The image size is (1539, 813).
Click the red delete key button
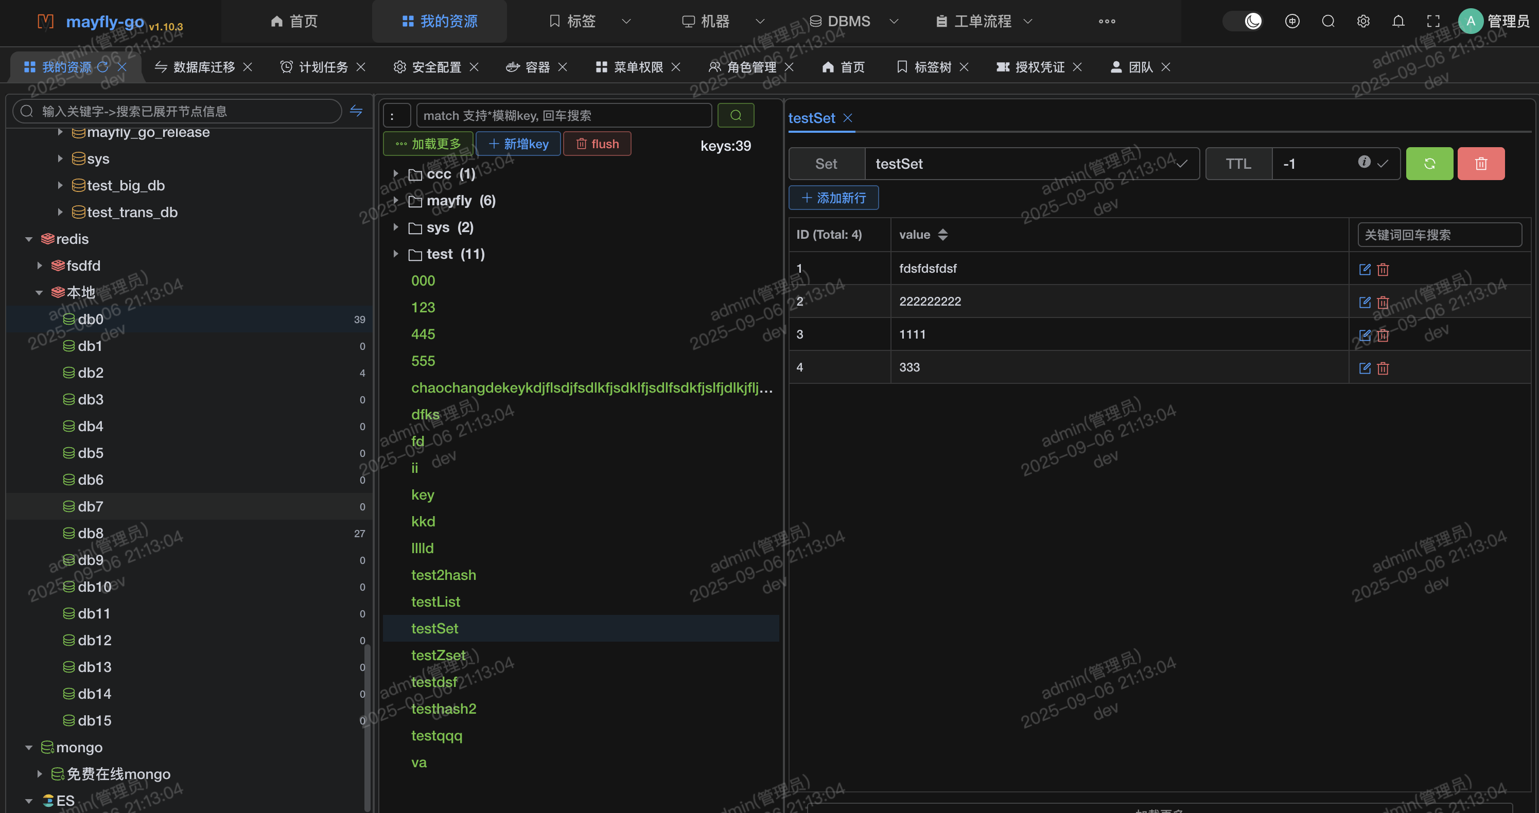[1481, 164]
